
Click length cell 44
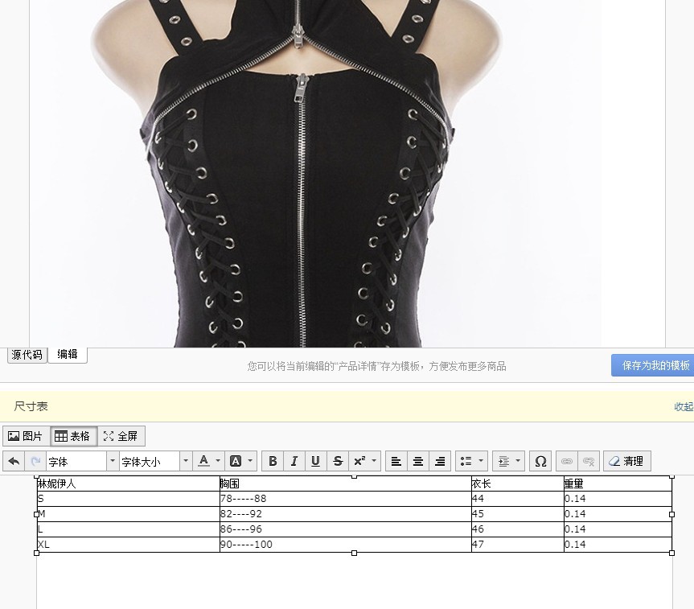coord(518,499)
